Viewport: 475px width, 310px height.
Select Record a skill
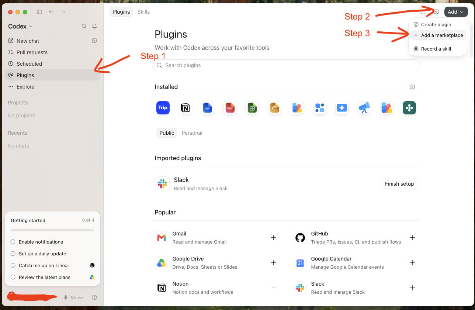tap(438, 49)
